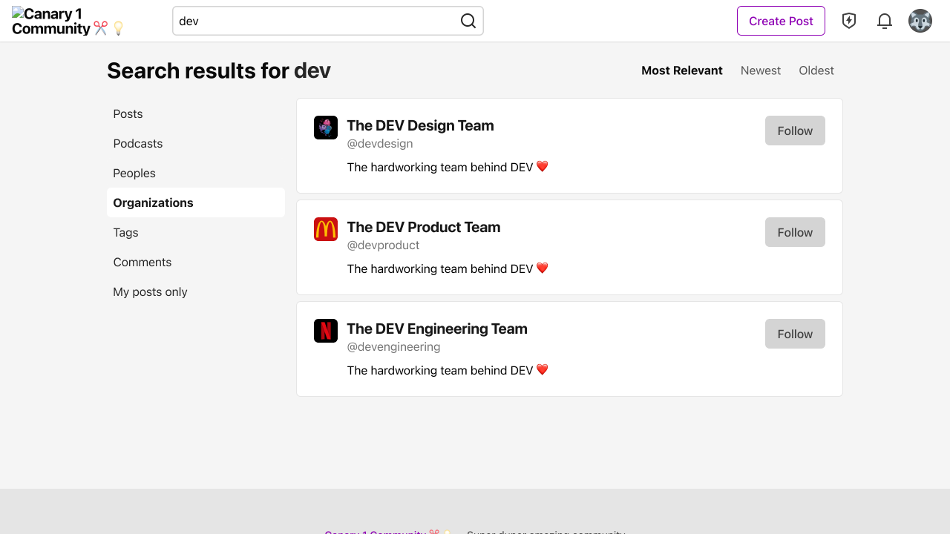
Task: Click the search magnifier icon
Action: click(468, 21)
